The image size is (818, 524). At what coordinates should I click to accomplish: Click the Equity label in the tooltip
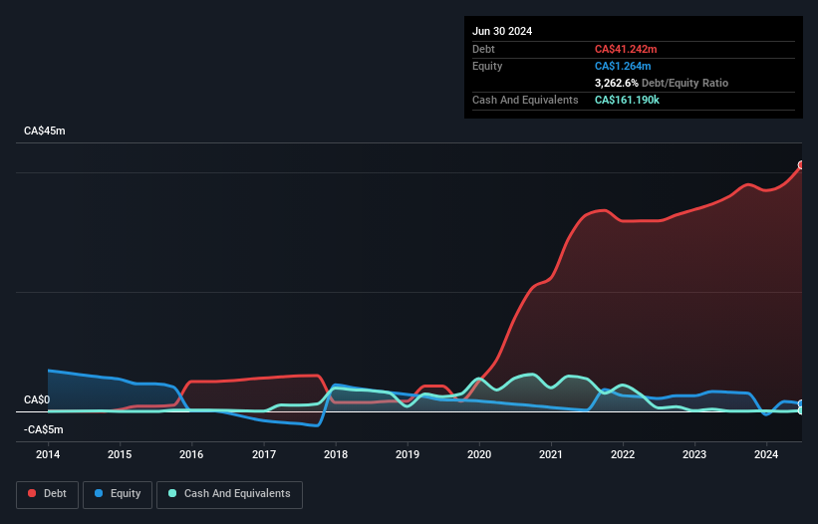pos(487,66)
